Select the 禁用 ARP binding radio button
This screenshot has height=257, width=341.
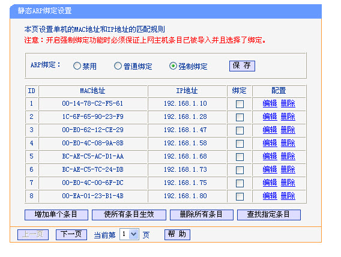(77, 66)
